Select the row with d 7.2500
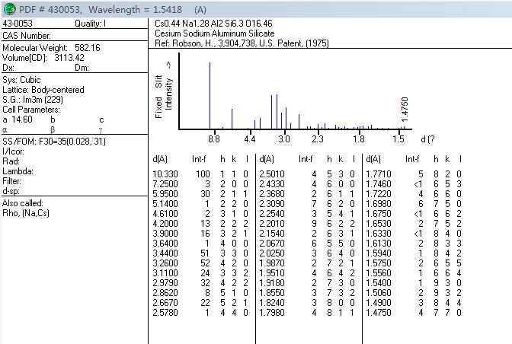Viewport: 512px width, 344px height. click(200, 184)
